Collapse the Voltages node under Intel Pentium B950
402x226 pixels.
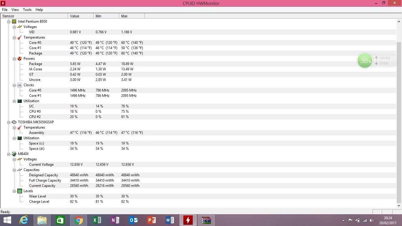pos(14,27)
